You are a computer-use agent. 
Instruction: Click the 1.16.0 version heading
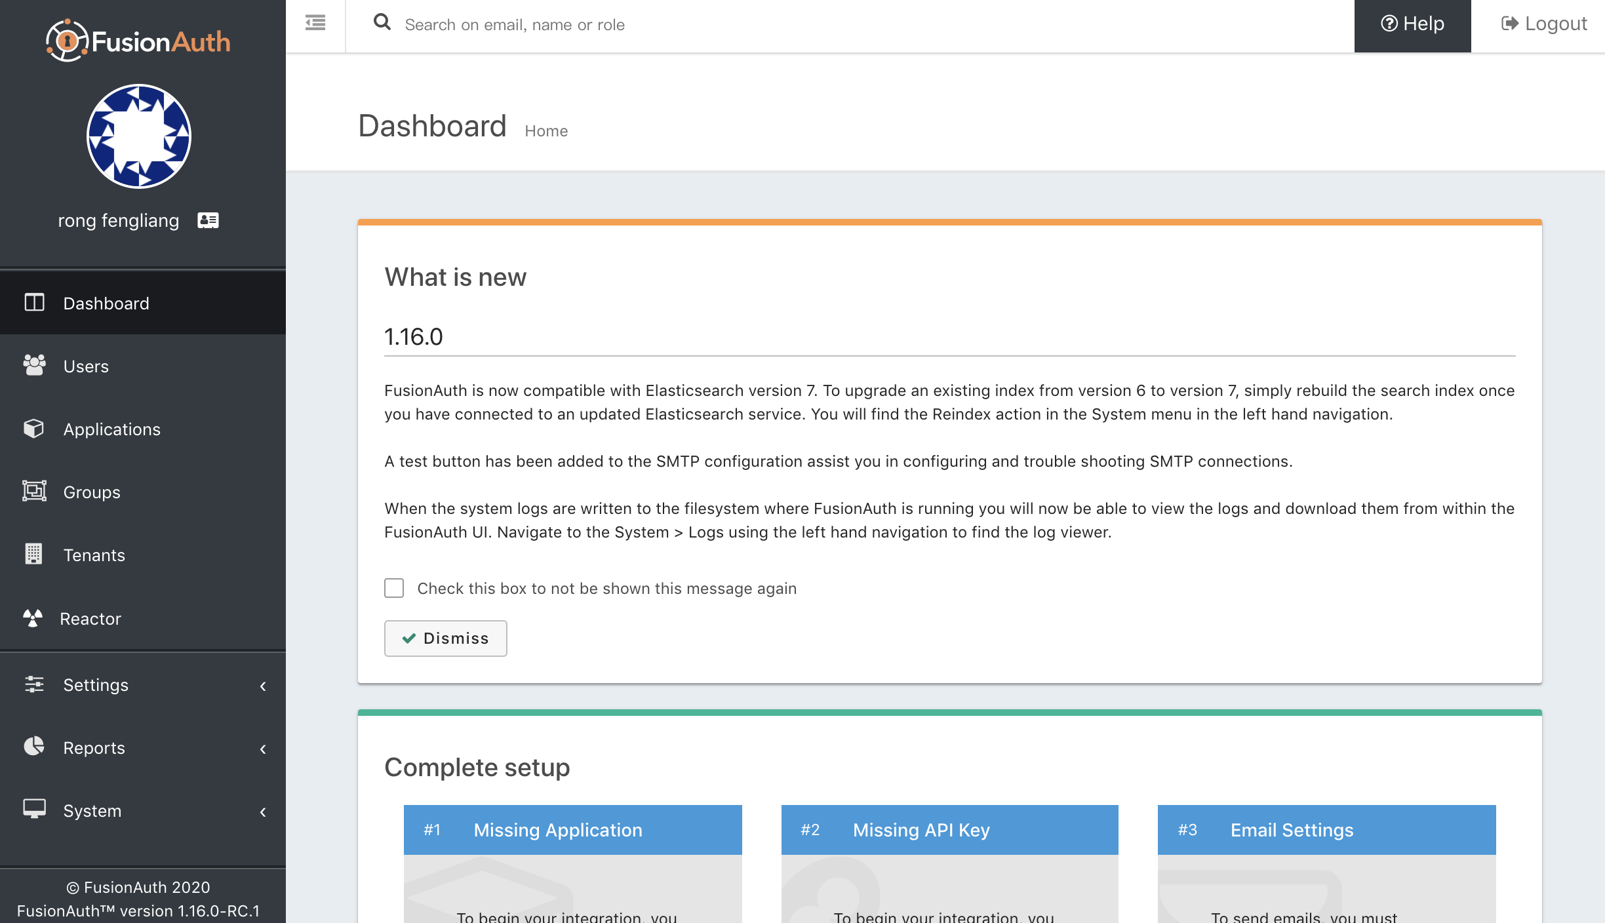click(x=414, y=337)
